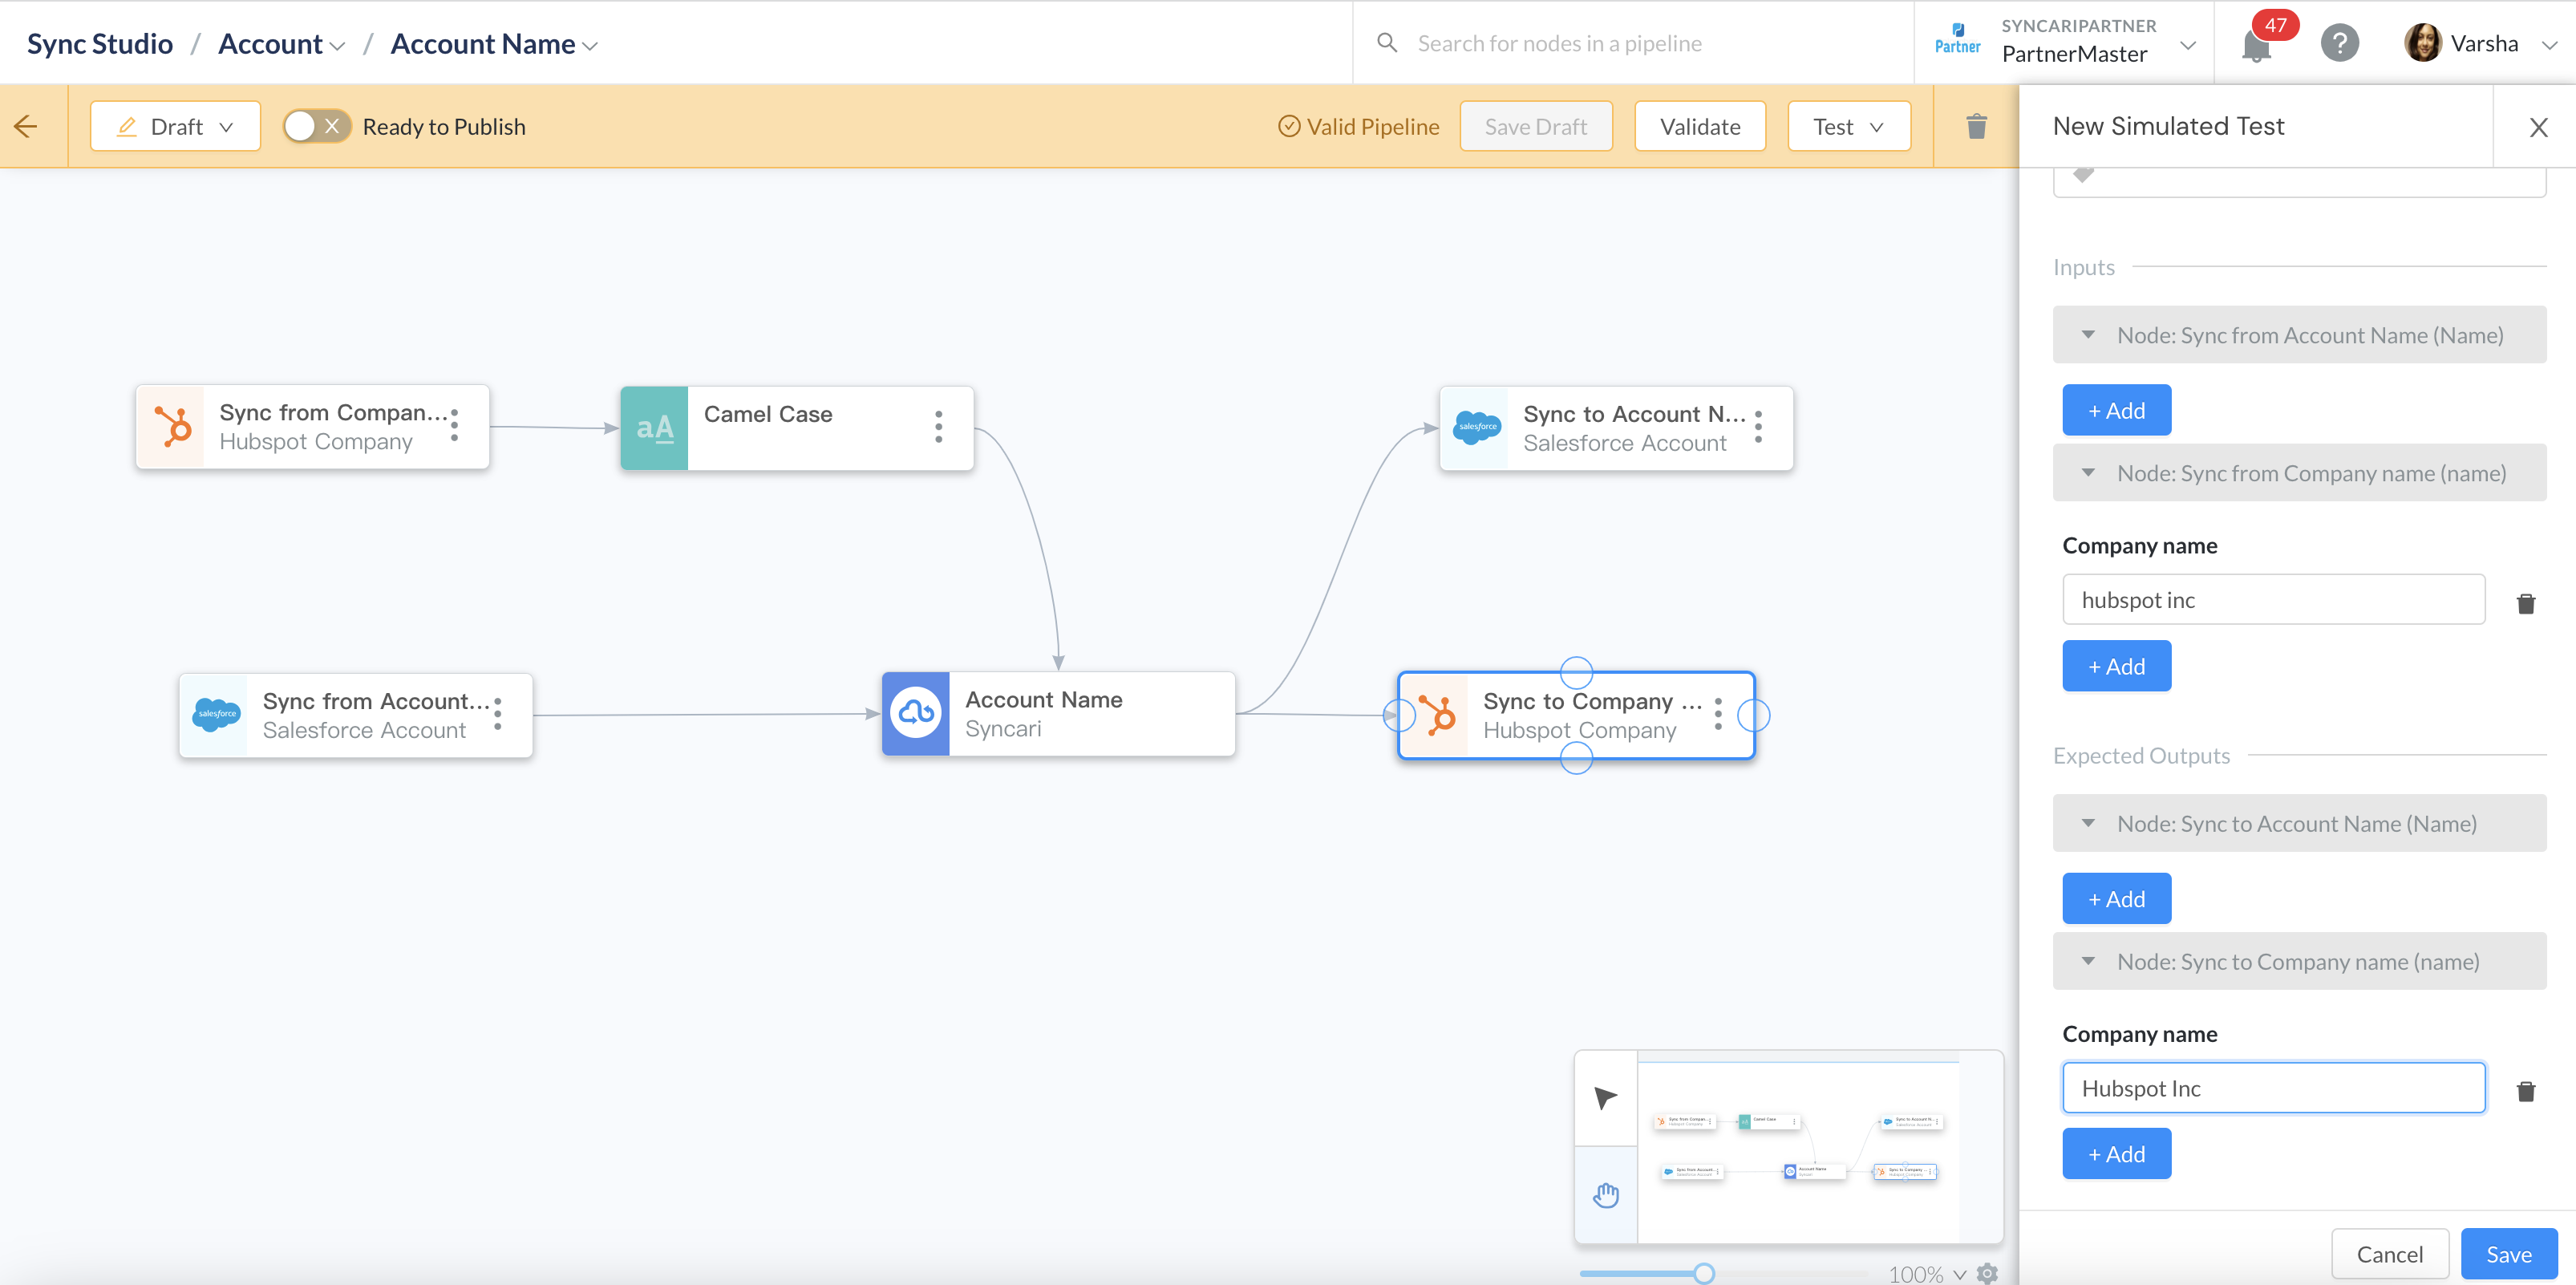The width and height of the screenshot is (2576, 1285).
Task: Click Varsha's profile avatar
Action: [x=2422, y=43]
